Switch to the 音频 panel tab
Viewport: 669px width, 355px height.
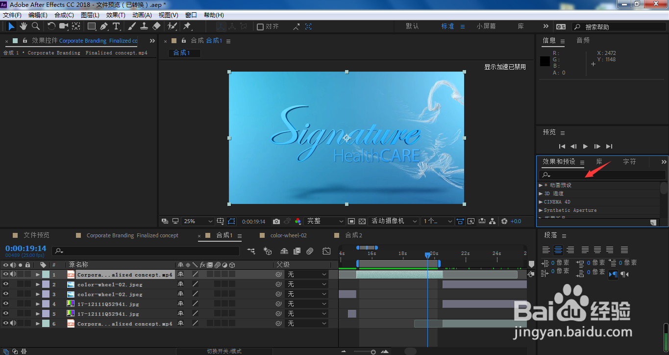pyautogui.click(x=583, y=40)
